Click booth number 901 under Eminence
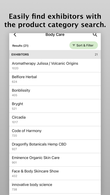 (x=14, y=162)
